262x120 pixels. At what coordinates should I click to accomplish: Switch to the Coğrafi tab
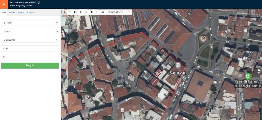(31, 13)
